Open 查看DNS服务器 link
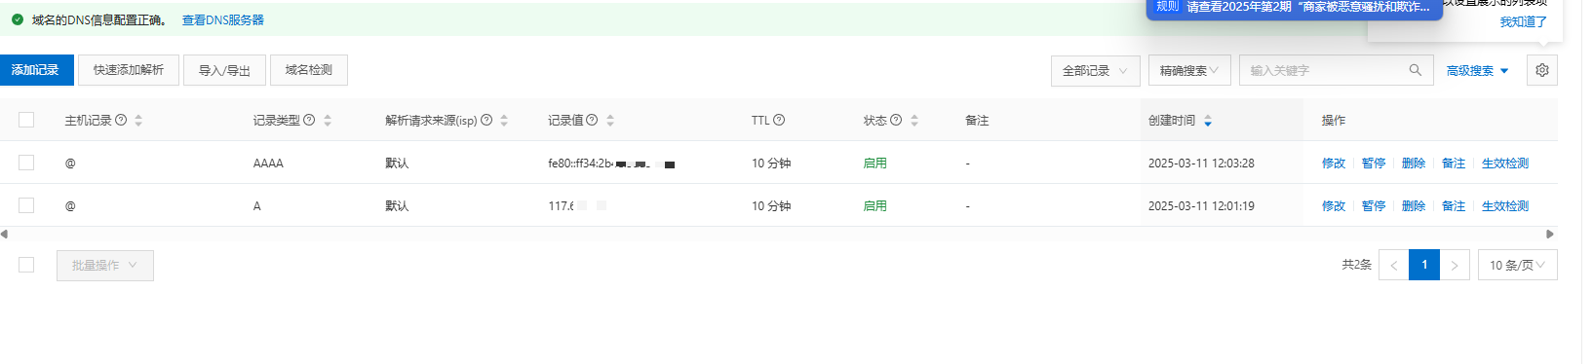Image resolution: width=1593 pixels, height=364 pixels. pyautogui.click(x=222, y=19)
